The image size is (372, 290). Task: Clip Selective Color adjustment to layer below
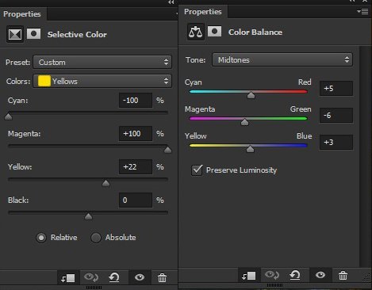(68, 277)
